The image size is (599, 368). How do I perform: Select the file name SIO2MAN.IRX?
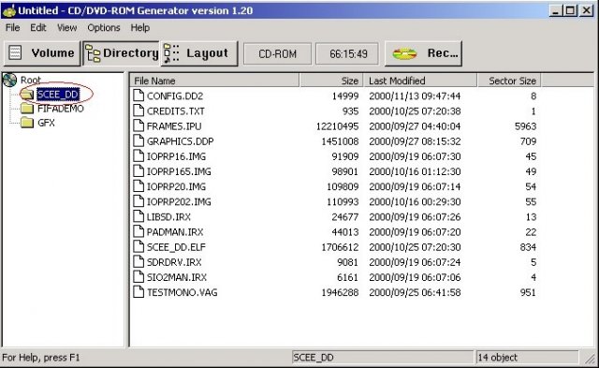tap(177, 277)
